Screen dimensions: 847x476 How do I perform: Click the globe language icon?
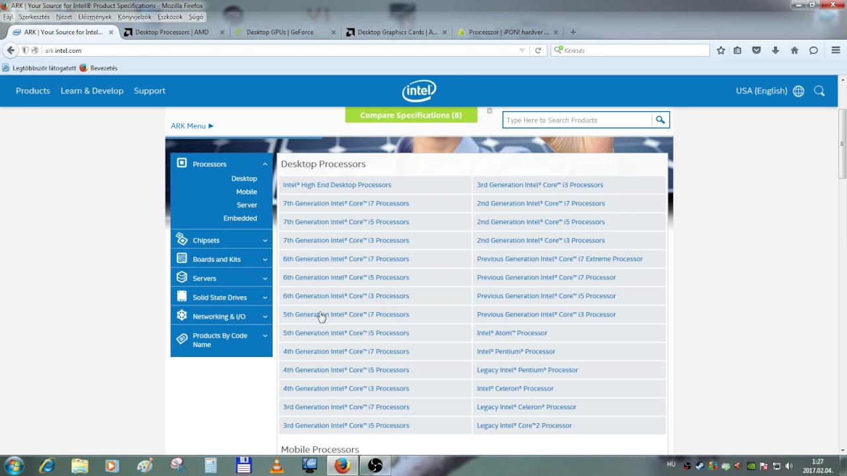pos(799,91)
